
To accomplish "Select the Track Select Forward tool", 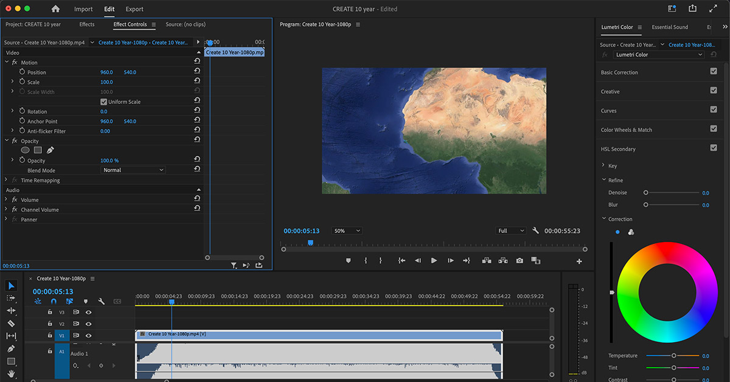I will coord(10,299).
